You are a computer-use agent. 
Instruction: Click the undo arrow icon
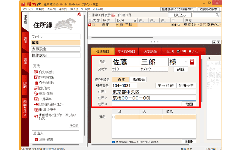click(34, 4)
